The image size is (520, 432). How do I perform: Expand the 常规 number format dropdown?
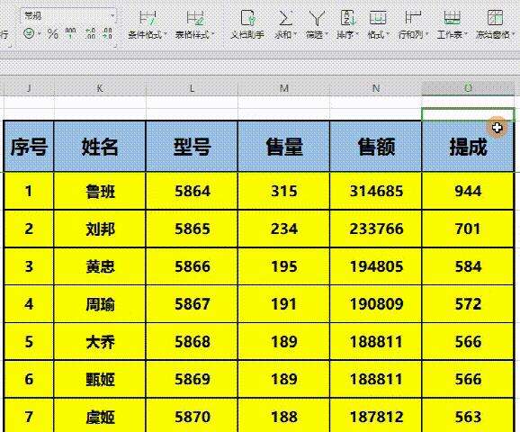point(112,15)
